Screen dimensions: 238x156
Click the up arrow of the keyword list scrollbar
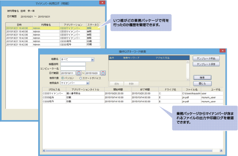tap(188, 62)
